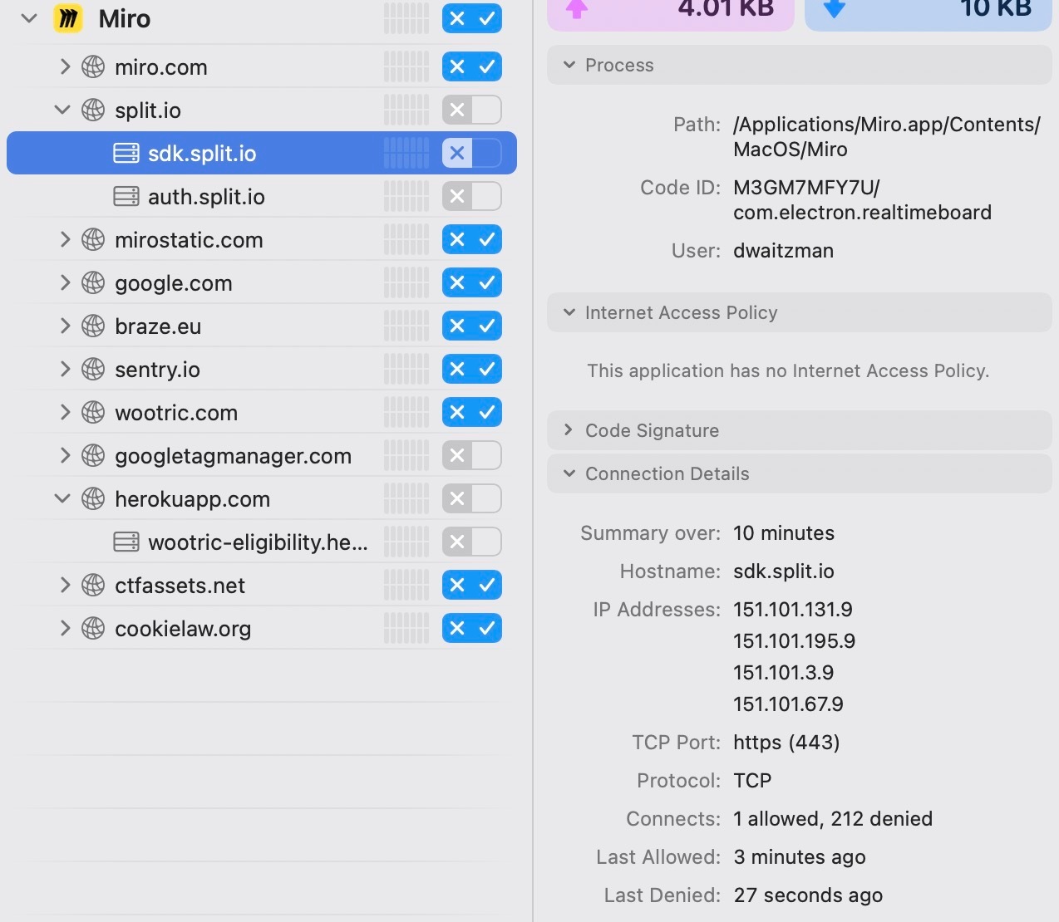Click the globe icon next to sentry.io
The height and width of the screenshot is (922, 1059).
pos(93,369)
